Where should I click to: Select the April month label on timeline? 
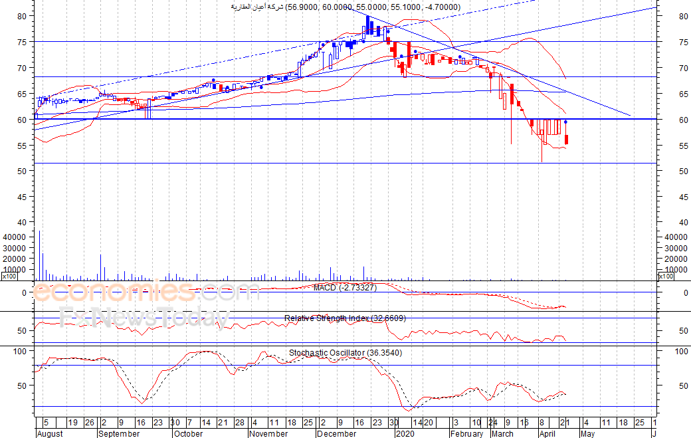(x=547, y=433)
